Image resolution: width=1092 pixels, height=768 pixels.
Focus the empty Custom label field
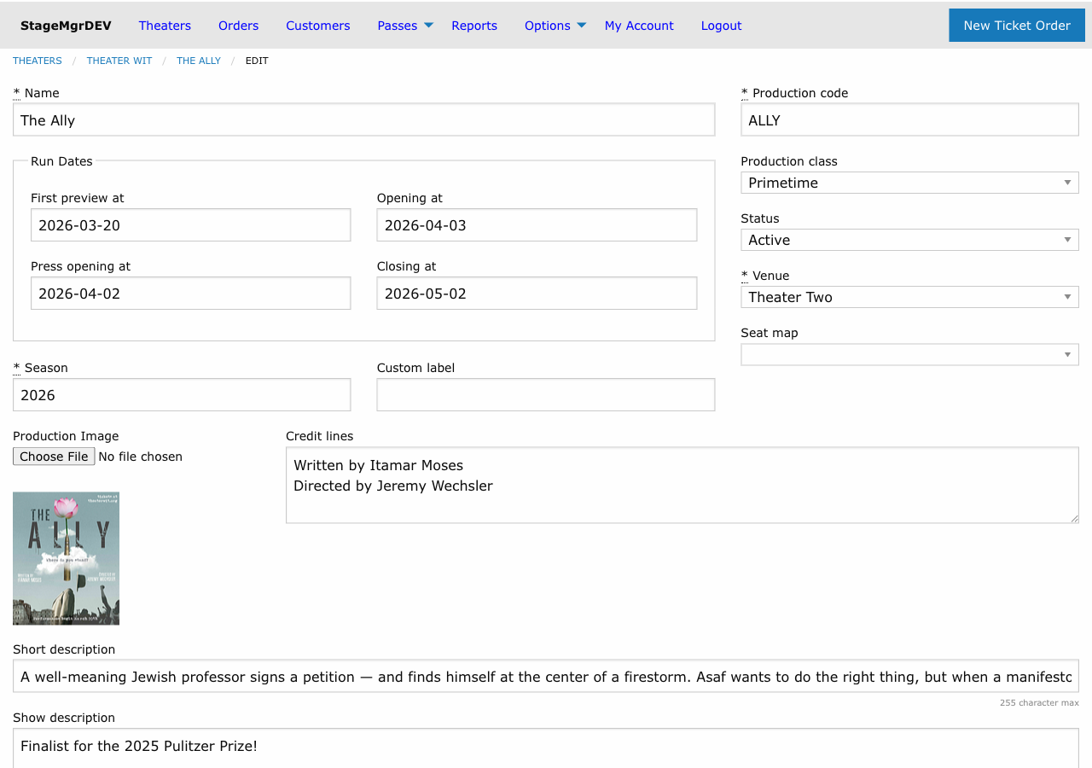pos(546,395)
